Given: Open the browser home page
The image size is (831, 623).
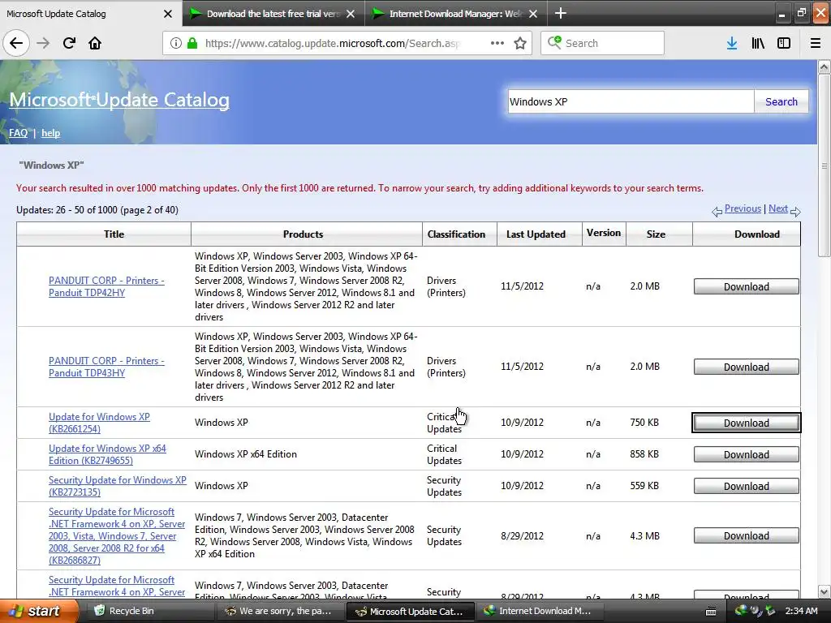Looking at the screenshot, I should (95, 43).
